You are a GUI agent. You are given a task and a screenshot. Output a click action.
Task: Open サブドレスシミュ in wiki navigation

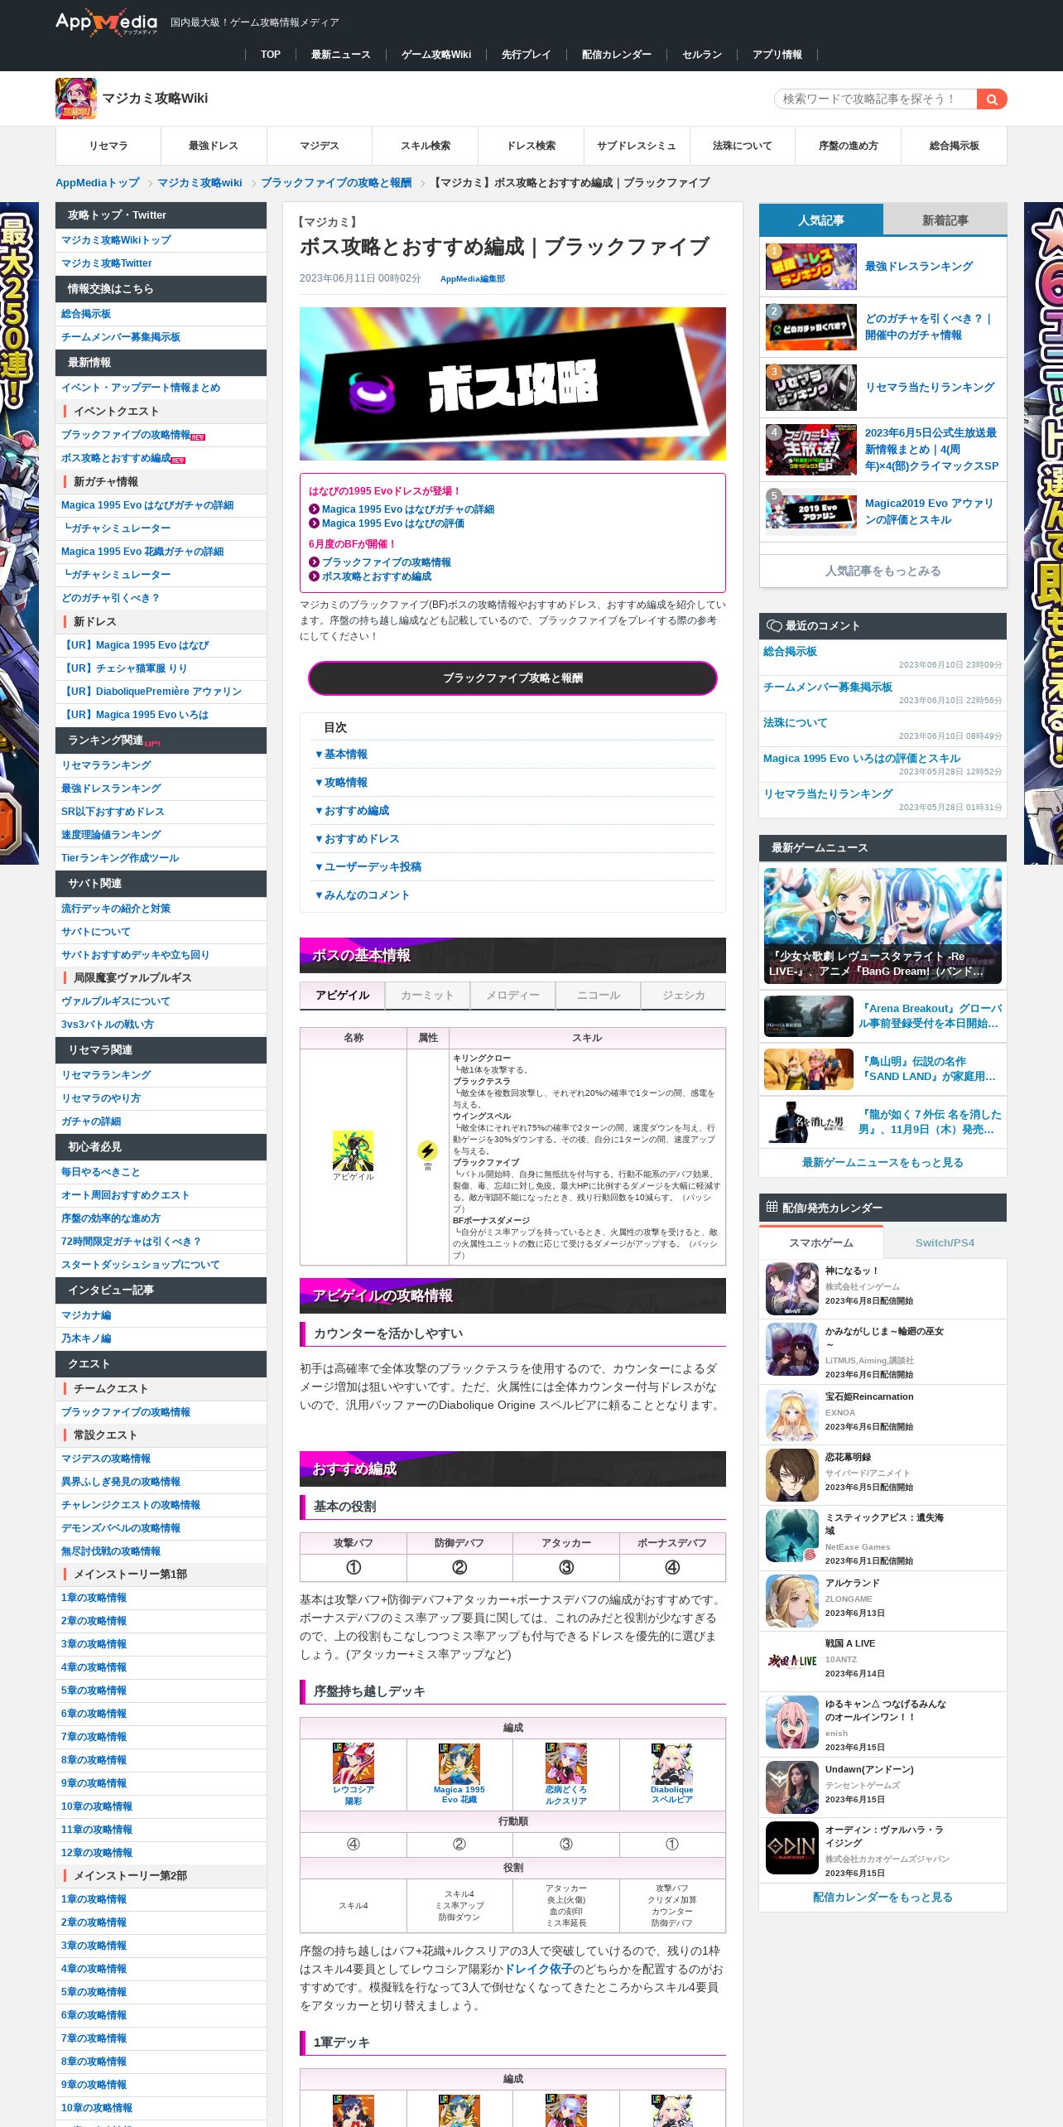coord(637,146)
